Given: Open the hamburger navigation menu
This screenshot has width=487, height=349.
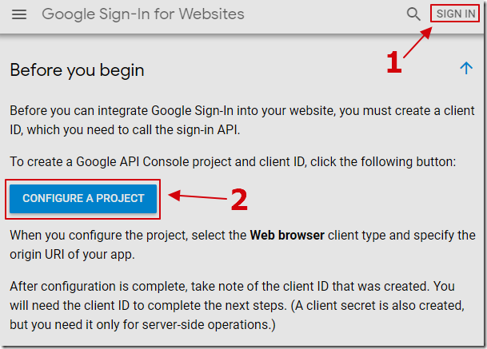Looking at the screenshot, I should click(19, 14).
